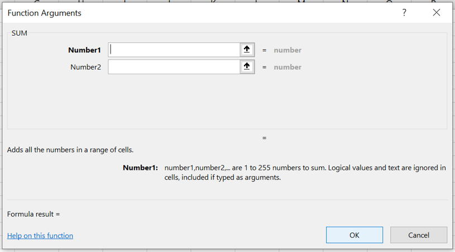
Task: Focus the Number2 input field
Action: (174, 67)
